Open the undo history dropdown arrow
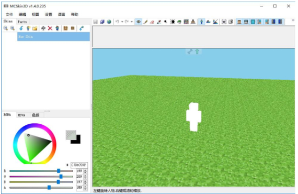 pyautogui.click(x=122, y=21)
